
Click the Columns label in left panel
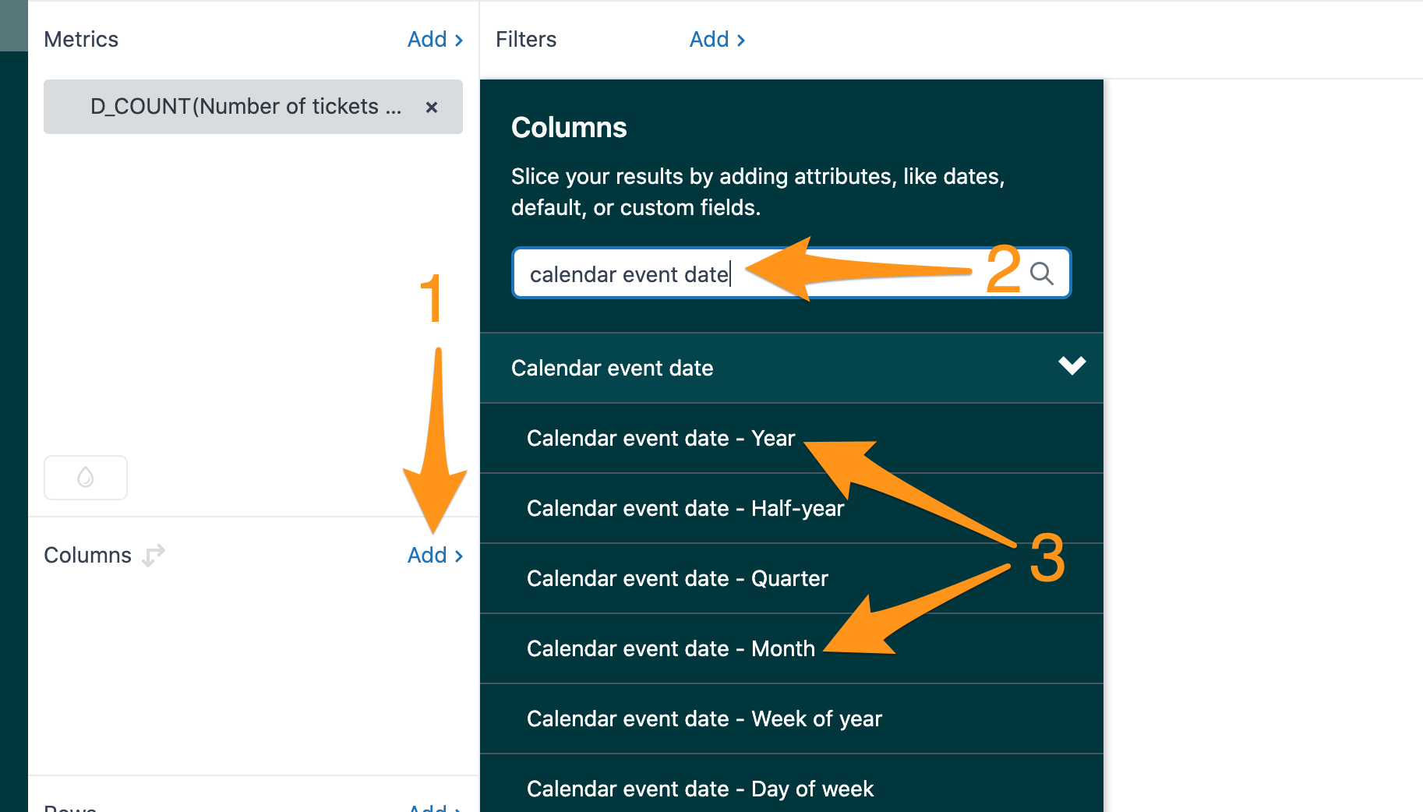87,555
